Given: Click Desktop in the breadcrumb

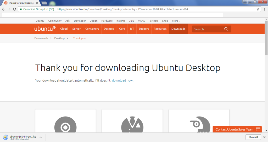Looking at the screenshot, I should click(x=59, y=38).
